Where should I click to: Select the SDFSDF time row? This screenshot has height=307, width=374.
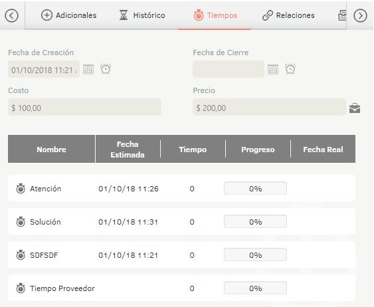181,255
